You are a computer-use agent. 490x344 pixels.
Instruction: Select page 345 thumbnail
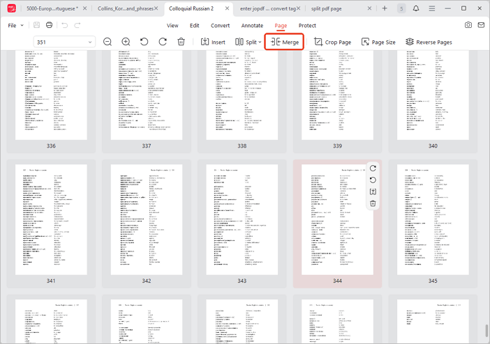pyautogui.click(x=433, y=220)
